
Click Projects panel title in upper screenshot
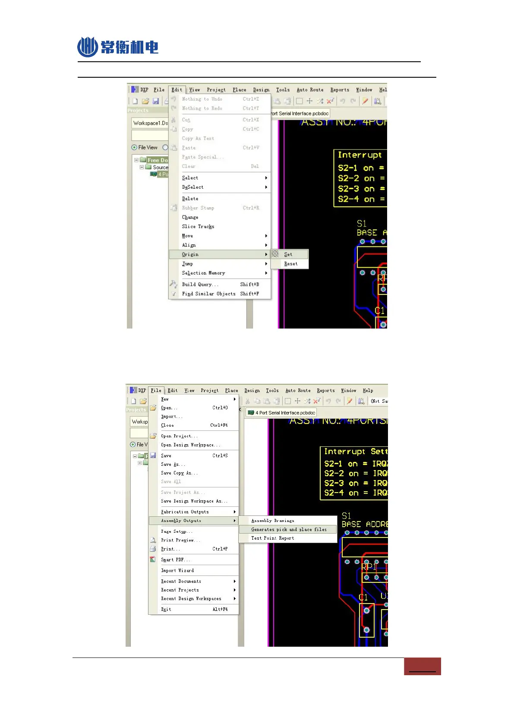point(138,111)
